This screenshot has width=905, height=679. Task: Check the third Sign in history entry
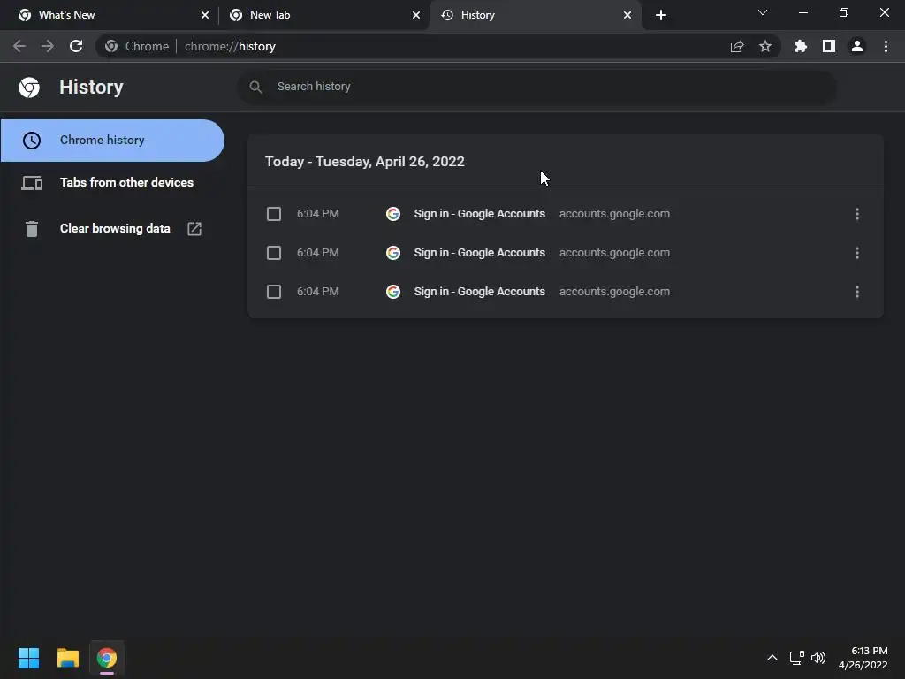[x=274, y=292]
